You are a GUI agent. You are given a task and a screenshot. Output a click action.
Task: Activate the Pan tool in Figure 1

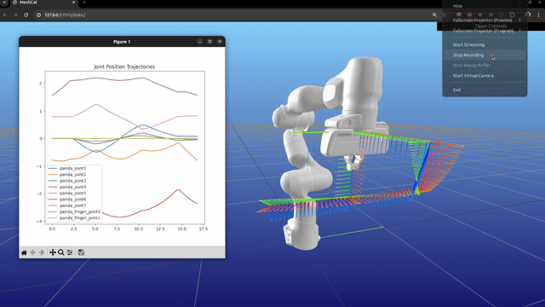coord(53,252)
